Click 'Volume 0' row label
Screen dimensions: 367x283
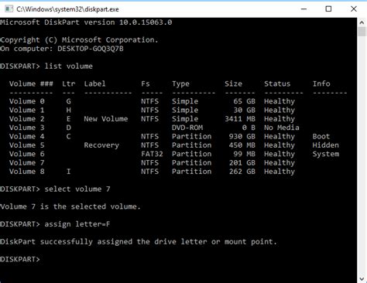coord(27,101)
